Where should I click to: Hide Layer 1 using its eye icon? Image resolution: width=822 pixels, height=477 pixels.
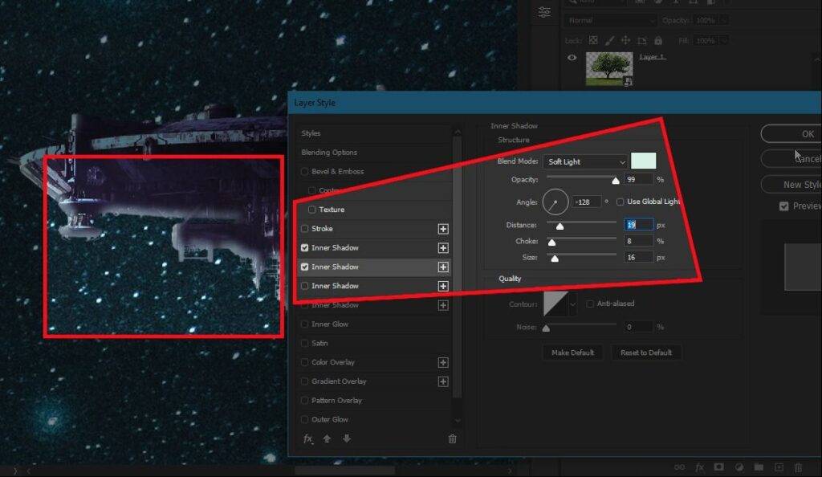[x=572, y=58]
